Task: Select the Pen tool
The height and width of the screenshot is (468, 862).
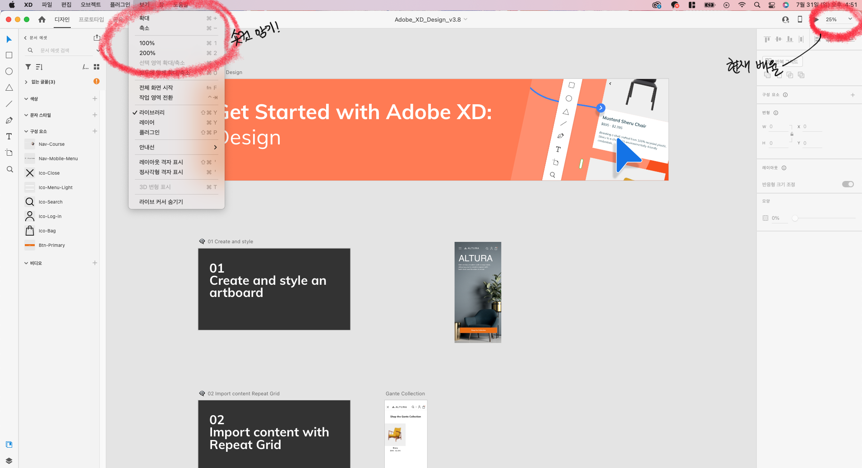Action: pos(9,120)
